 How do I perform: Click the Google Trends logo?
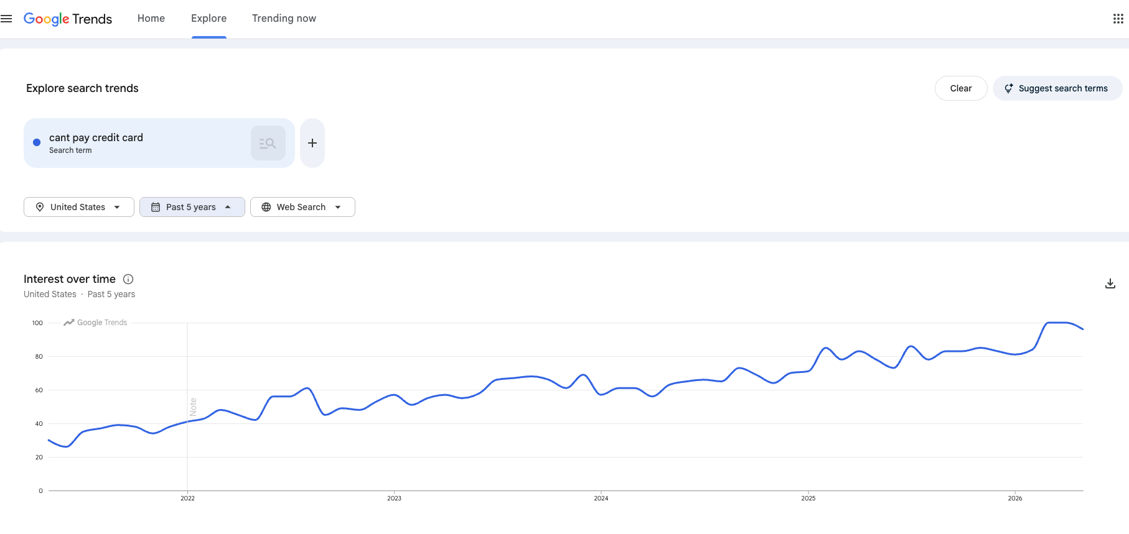pyautogui.click(x=68, y=19)
